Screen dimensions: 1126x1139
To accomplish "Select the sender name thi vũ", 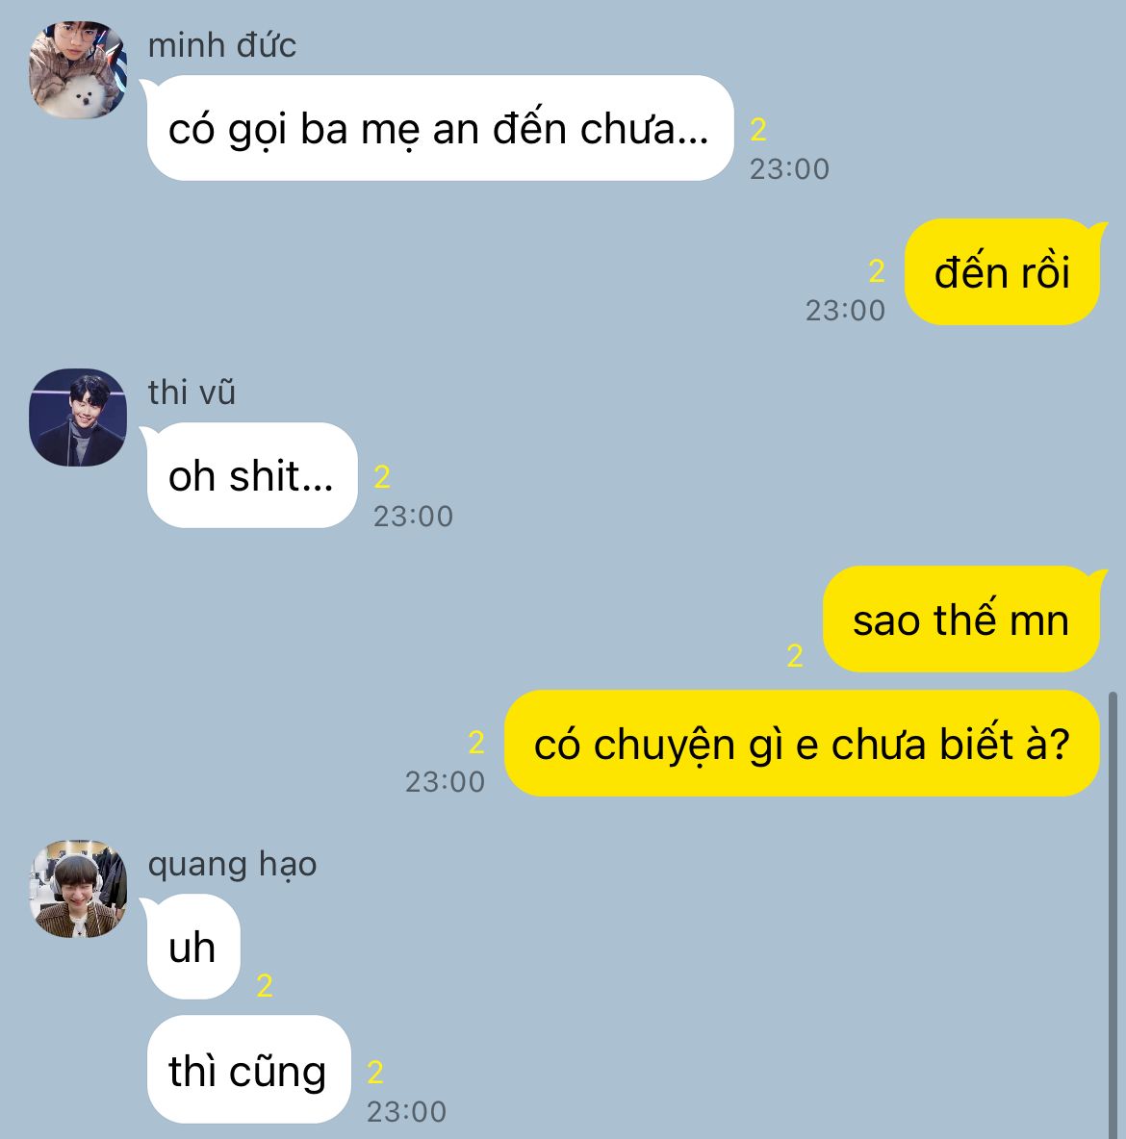I will point(192,393).
